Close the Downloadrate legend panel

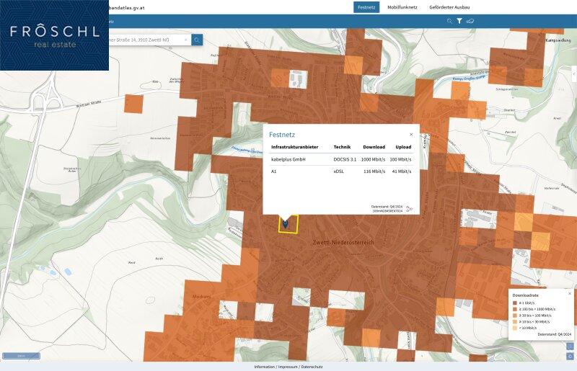(569, 294)
